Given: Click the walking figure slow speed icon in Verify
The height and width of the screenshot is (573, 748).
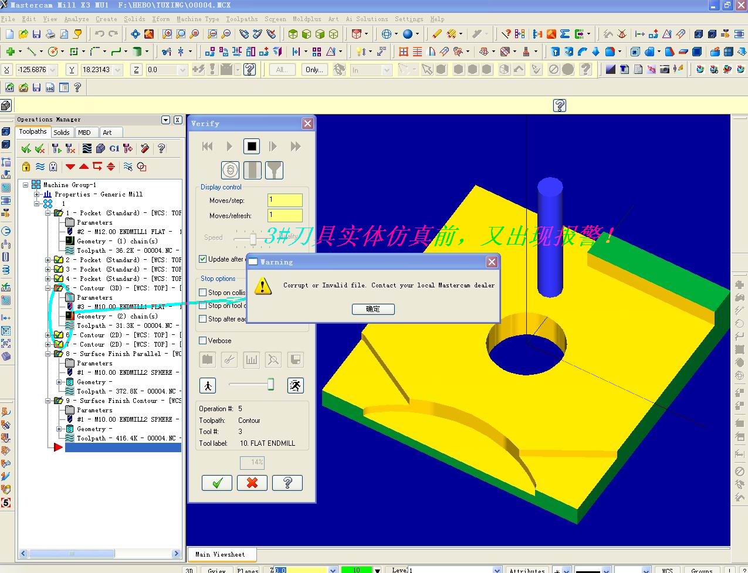Looking at the screenshot, I should tap(208, 385).
